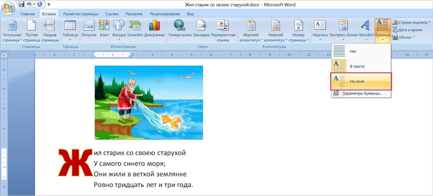
Task: Open the Разметка страницы tab
Action: click(x=81, y=14)
